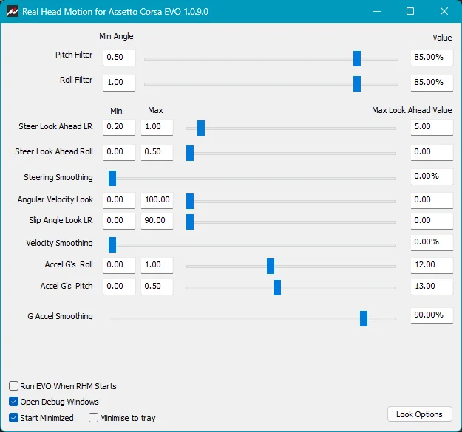This screenshot has width=462, height=432.
Task: Click the Accel G's Pitch slider handle
Action: coord(277,287)
